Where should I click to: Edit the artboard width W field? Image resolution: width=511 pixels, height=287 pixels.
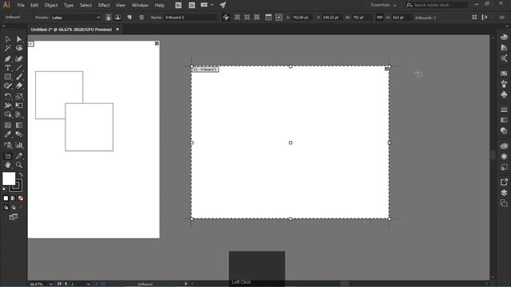point(362,18)
